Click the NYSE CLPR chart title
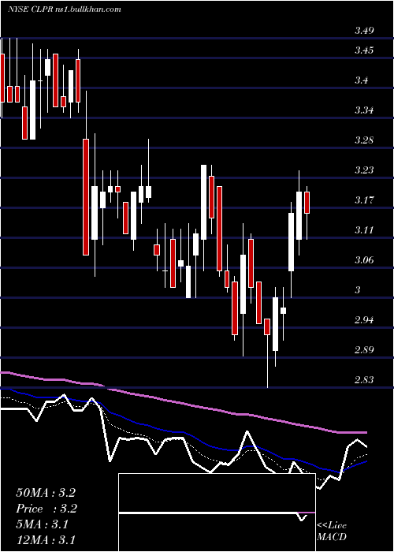 pos(65,9)
